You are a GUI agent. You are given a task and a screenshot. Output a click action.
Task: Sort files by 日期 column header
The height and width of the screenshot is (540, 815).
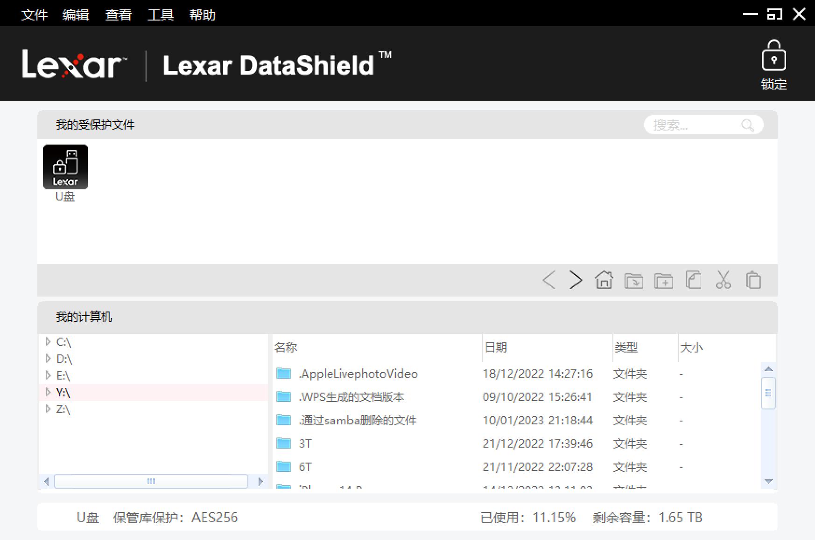(x=548, y=347)
